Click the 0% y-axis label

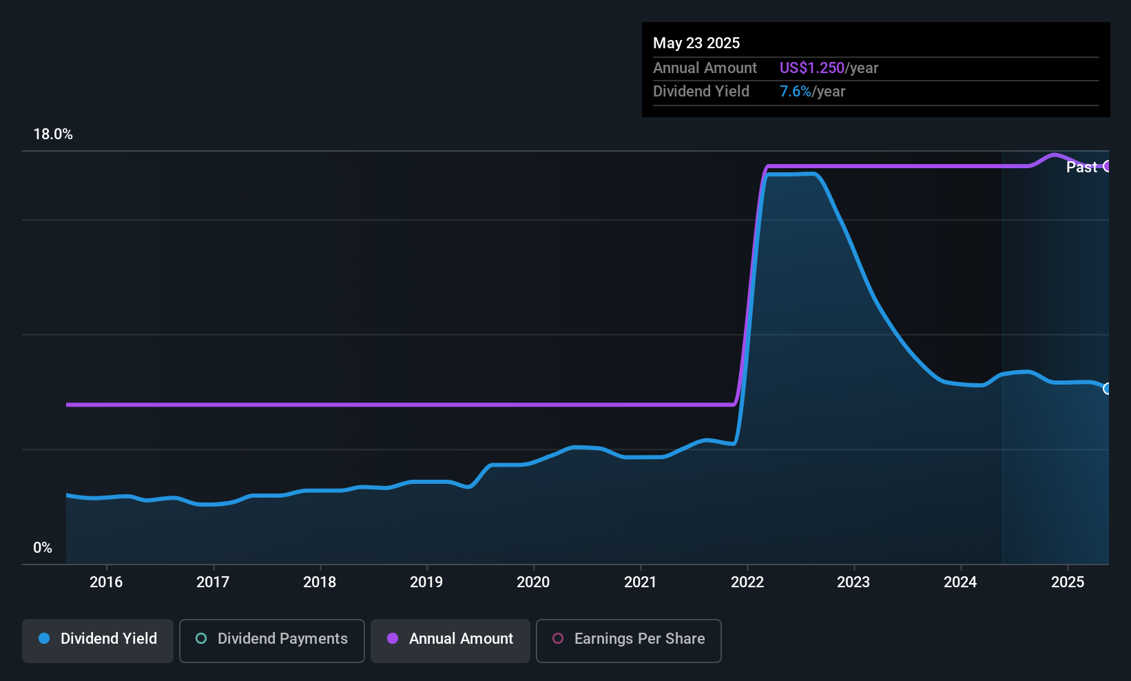tap(43, 548)
